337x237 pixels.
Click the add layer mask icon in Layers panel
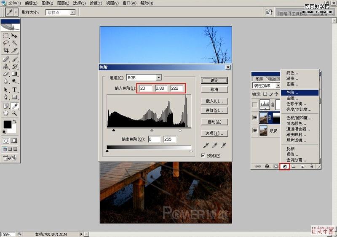[x=276, y=166]
